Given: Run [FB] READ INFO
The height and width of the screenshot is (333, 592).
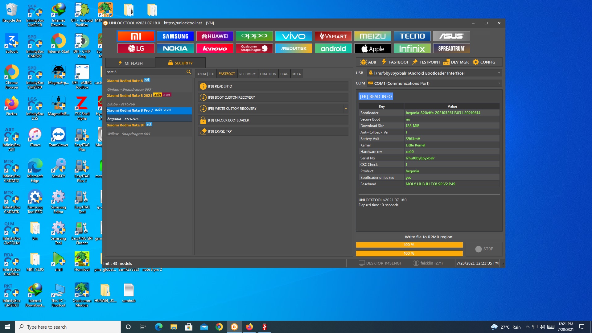Looking at the screenshot, I should pos(273,86).
